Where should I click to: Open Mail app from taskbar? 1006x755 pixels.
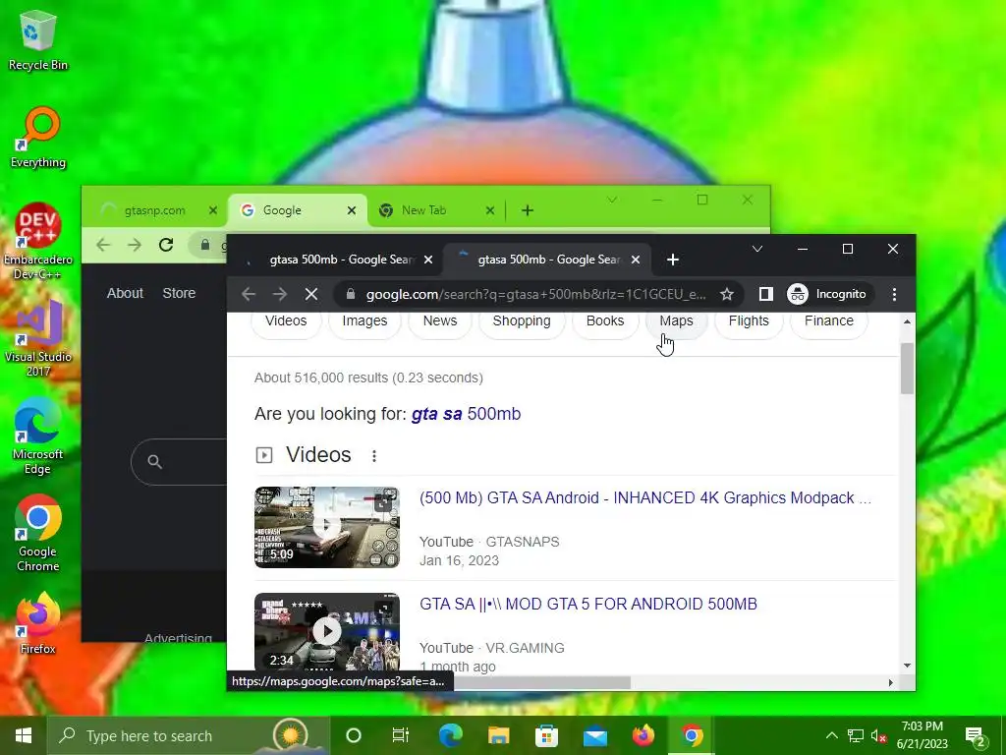594,735
